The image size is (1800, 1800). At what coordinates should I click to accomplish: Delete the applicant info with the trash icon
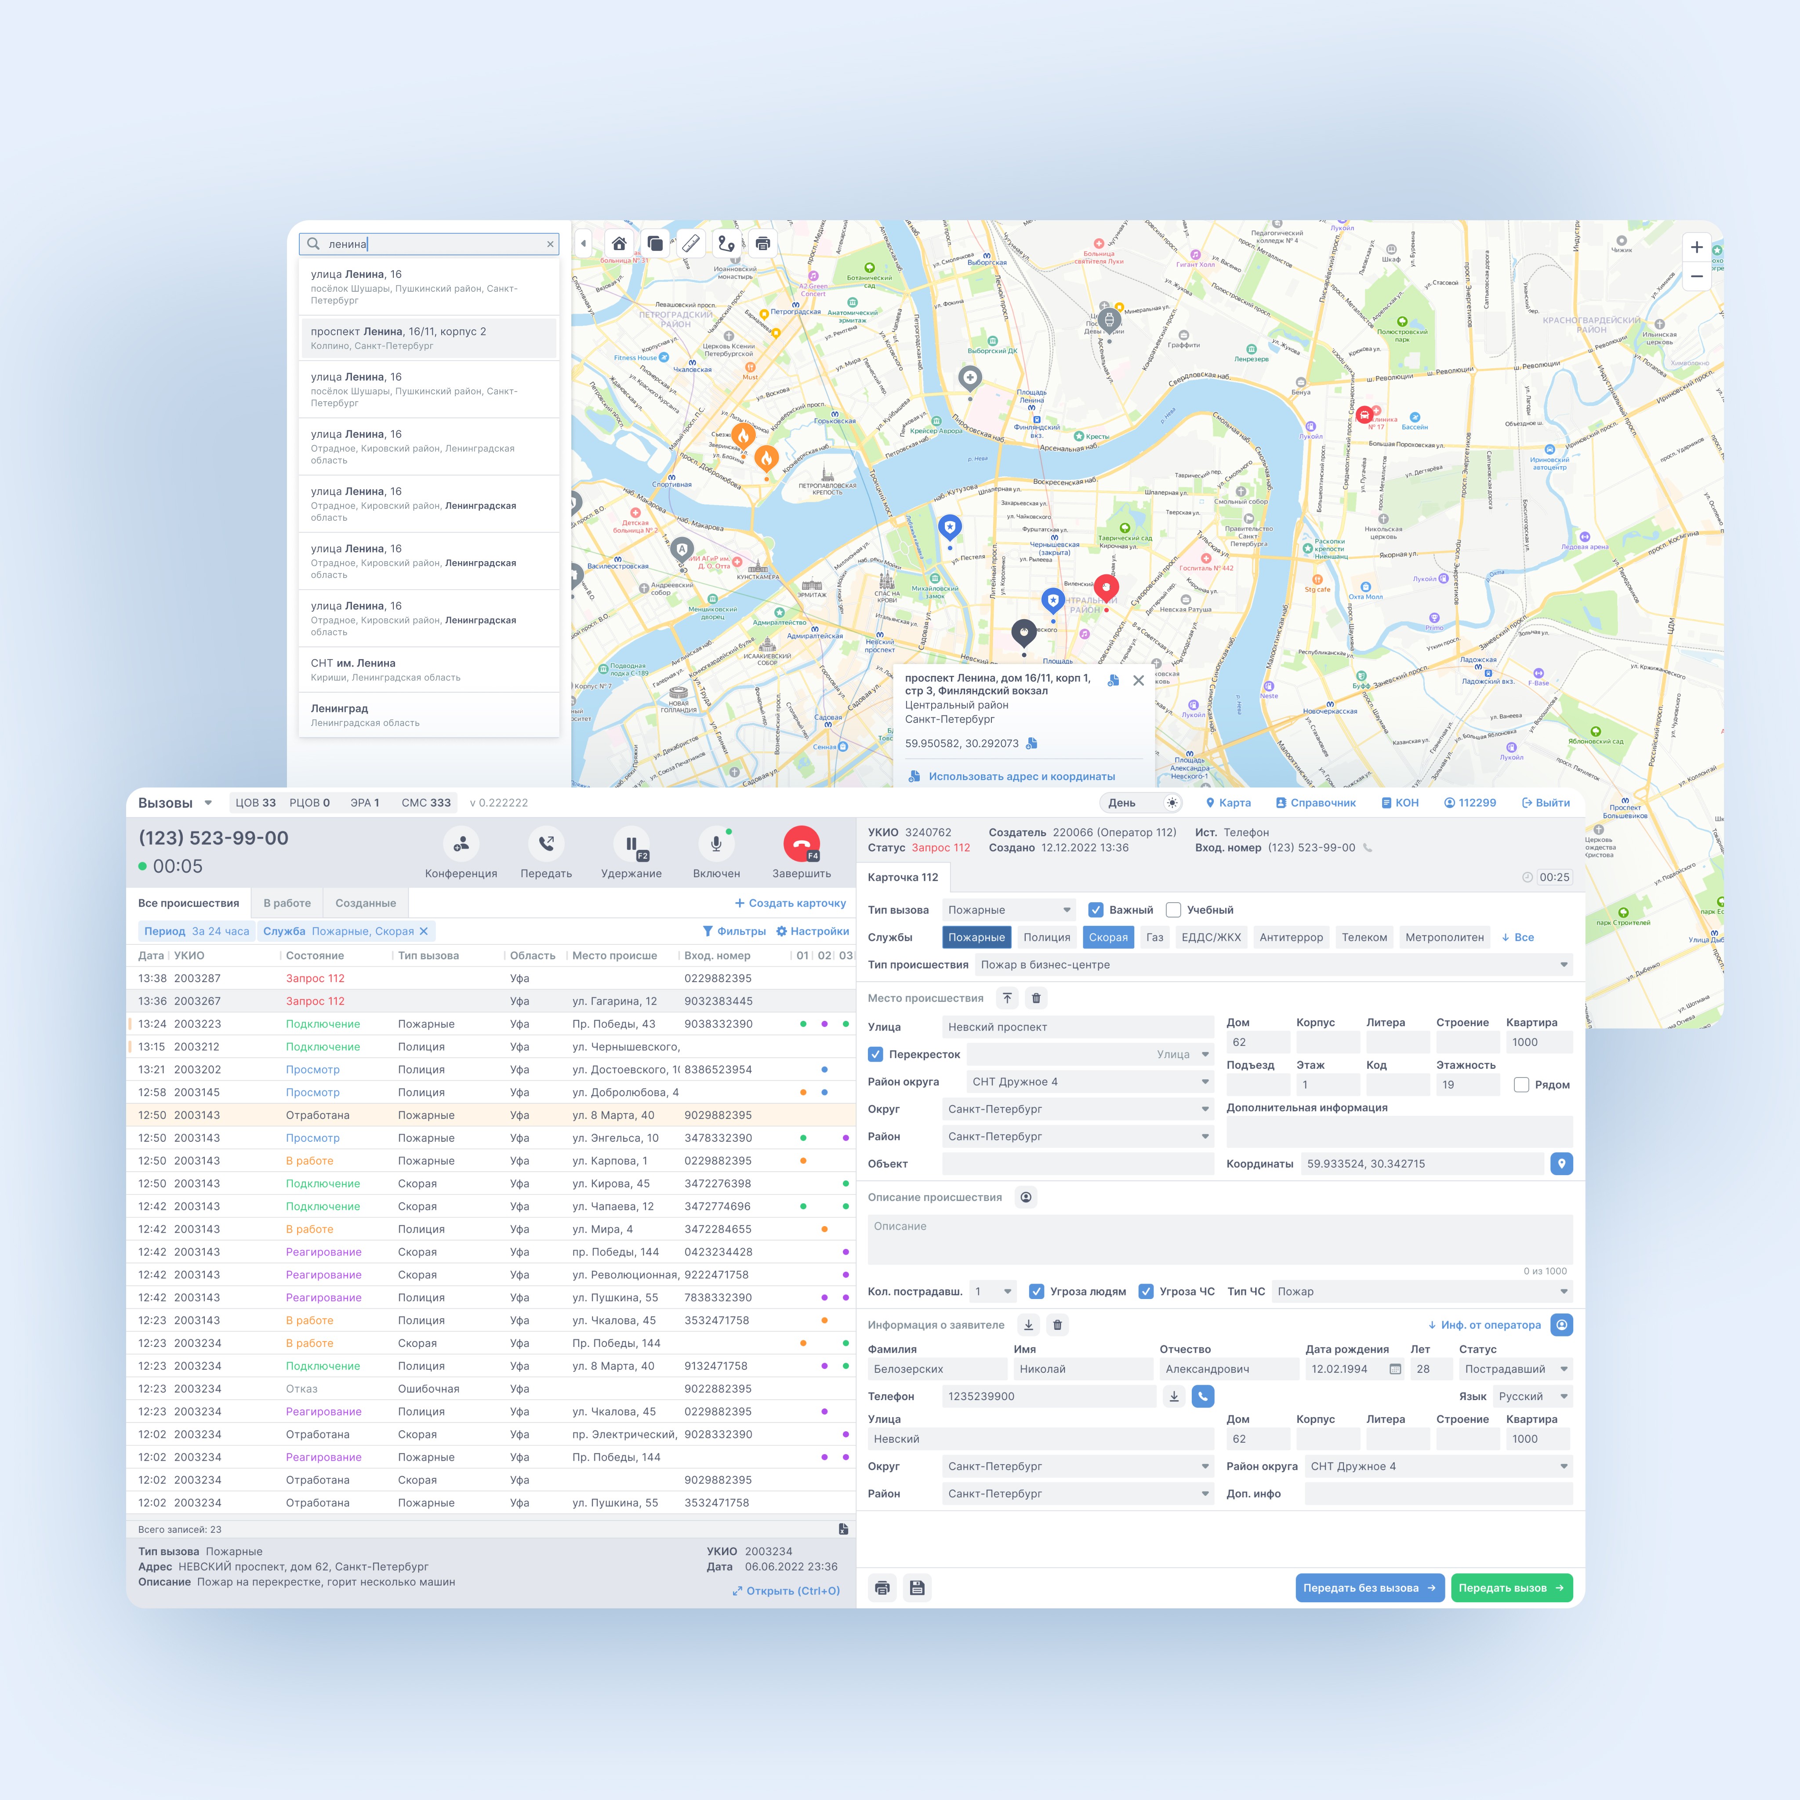(x=1057, y=1325)
